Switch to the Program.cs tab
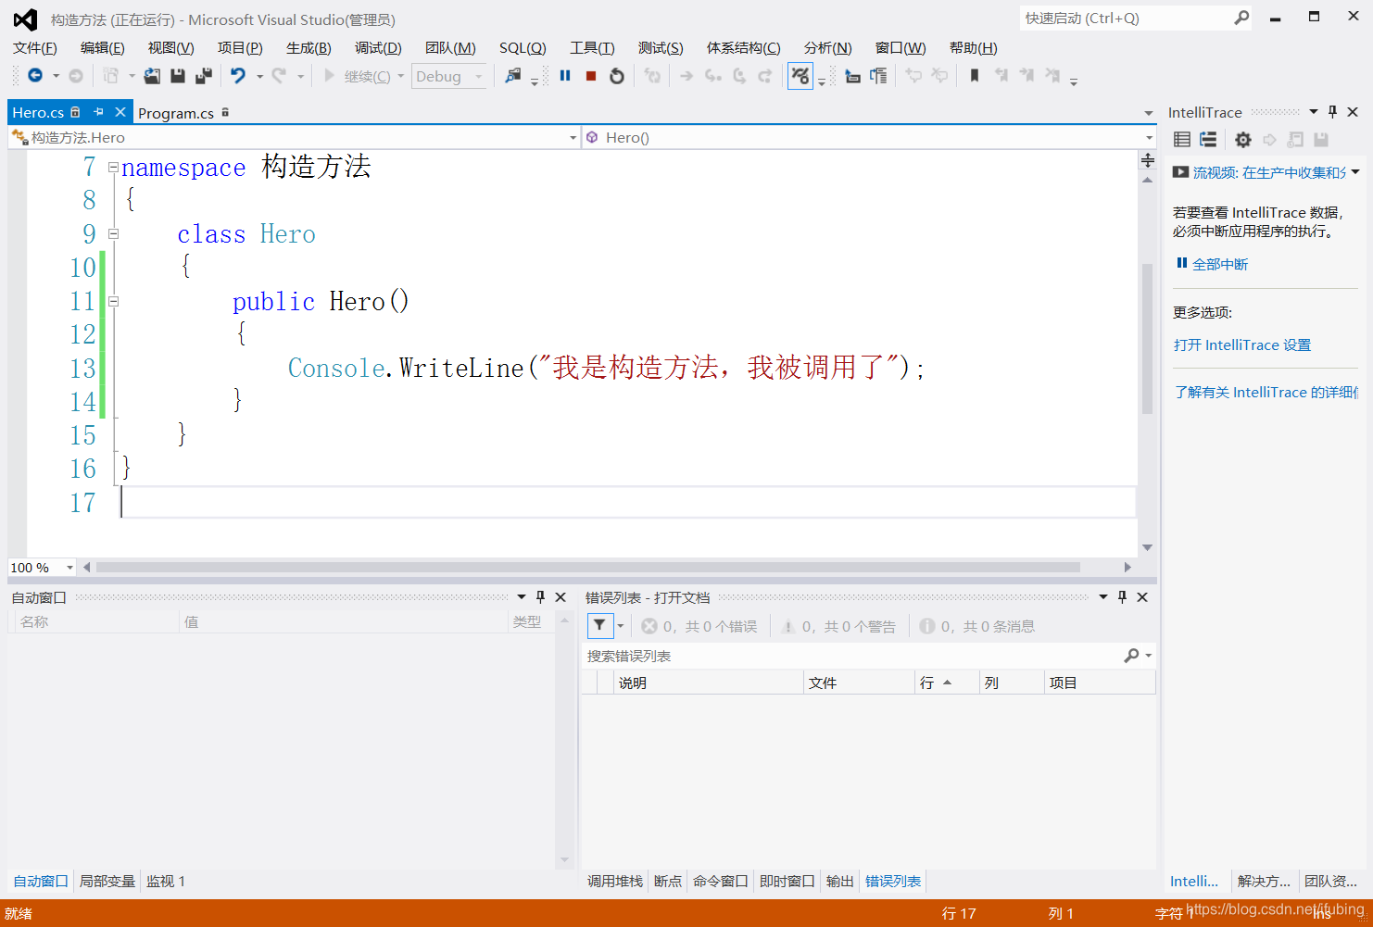This screenshot has height=927, width=1373. [x=177, y=112]
